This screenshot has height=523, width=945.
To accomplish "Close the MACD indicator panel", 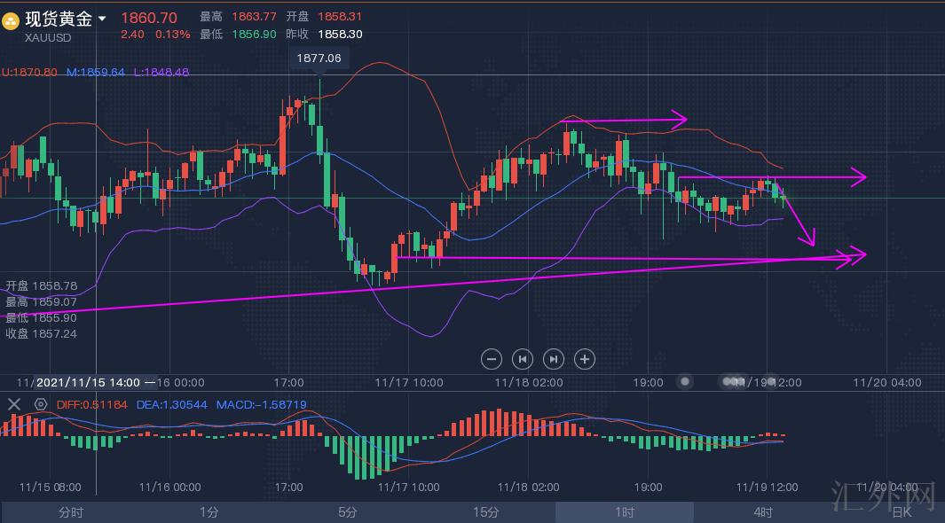I will coord(14,404).
